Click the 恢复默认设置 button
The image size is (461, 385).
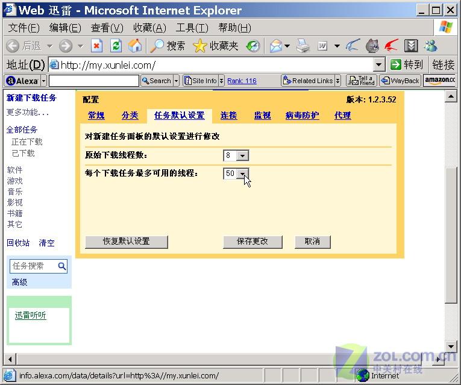pyautogui.click(x=127, y=242)
